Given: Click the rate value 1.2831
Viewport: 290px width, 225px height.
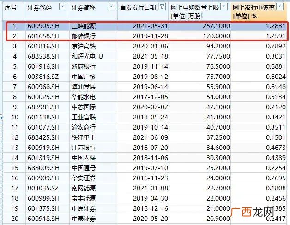Looking at the screenshot, I should 276,26.
